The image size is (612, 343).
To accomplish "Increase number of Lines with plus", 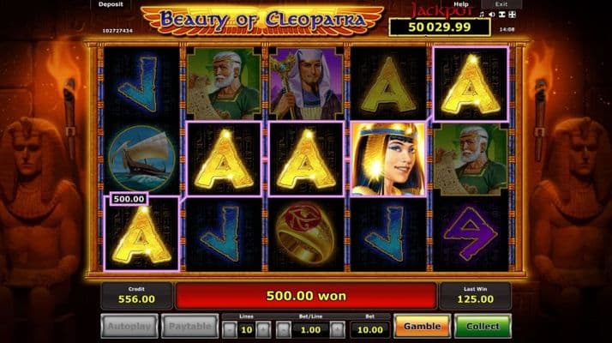I will pos(263,330).
